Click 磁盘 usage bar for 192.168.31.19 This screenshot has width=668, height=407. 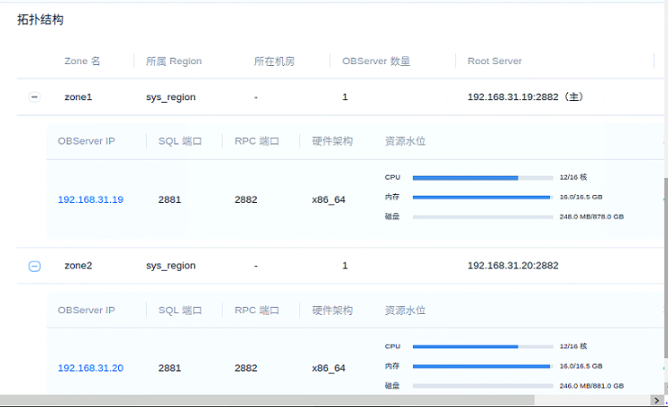(x=482, y=217)
